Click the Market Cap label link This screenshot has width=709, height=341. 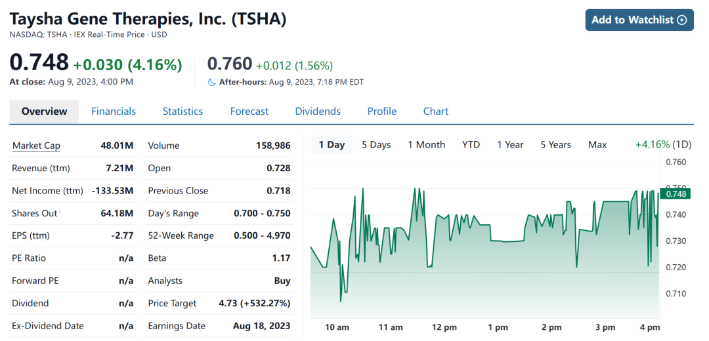pos(36,146)
